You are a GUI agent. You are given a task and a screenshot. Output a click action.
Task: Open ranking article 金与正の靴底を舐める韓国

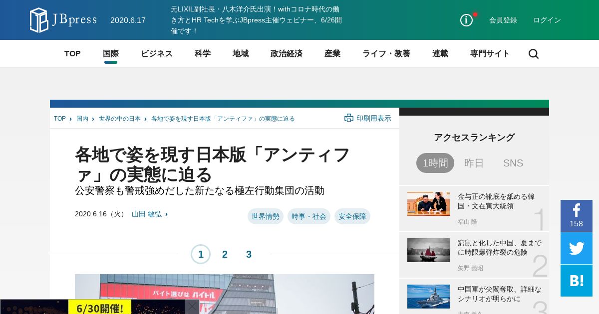point(496,201)
